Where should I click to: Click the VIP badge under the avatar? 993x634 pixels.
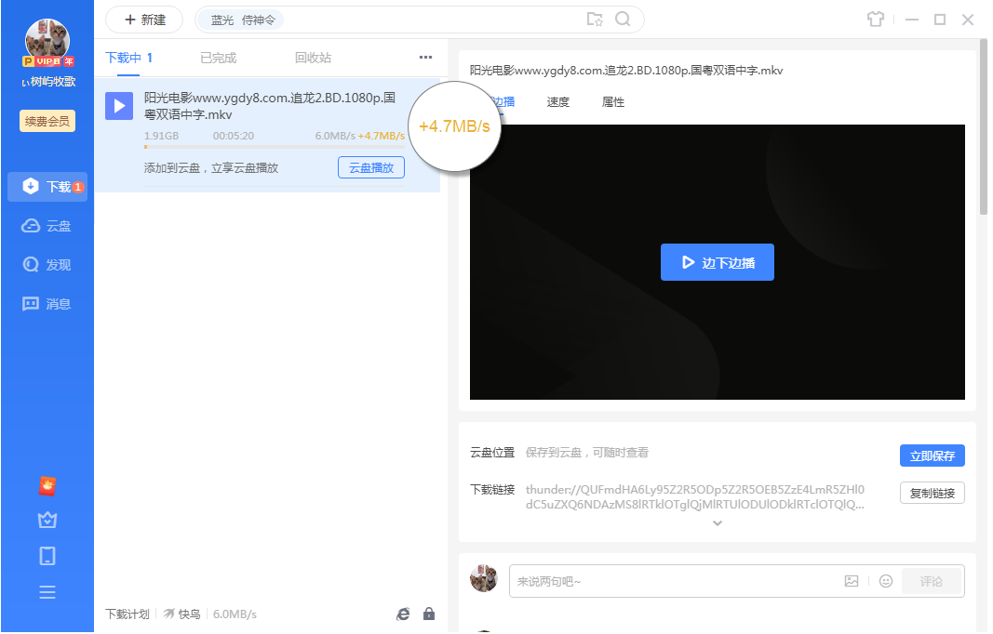click(x=48, y=61)
